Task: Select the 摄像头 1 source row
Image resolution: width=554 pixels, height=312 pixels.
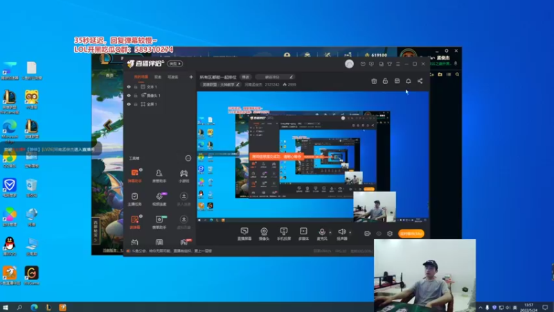Action: (160, 96)
